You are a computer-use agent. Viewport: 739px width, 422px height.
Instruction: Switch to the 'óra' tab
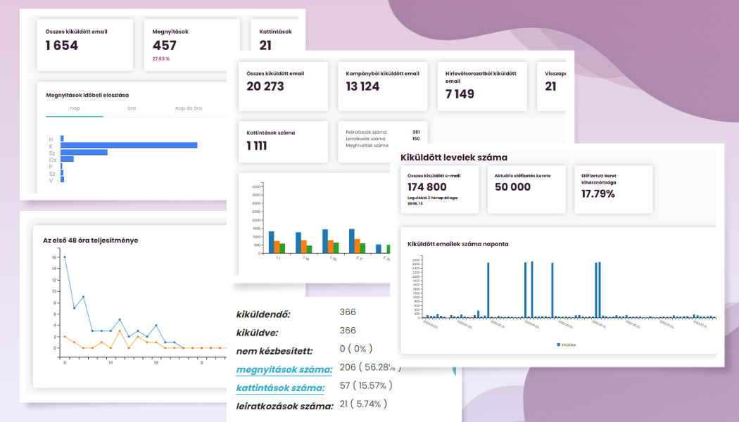[x=132, y=108]
